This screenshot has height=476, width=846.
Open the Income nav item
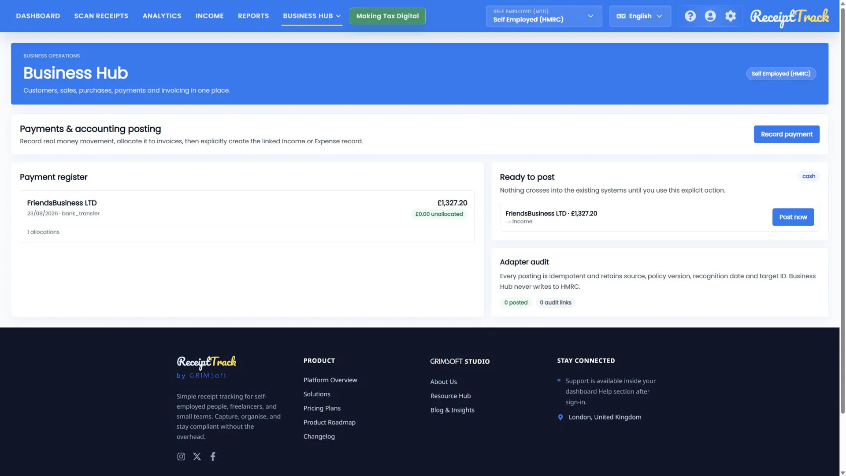[x=210, y=16]
